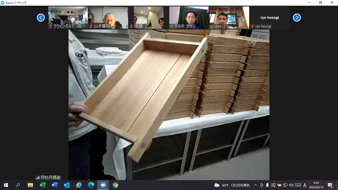Image resolution: width=338 pixels, height=190 pixels.
Task: Select the 山本富昭 participant video thumbnail
Action: coord(108,17)
